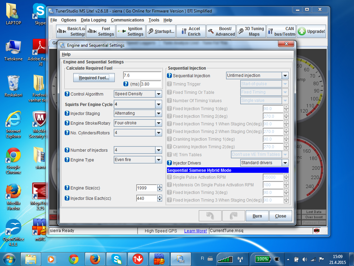Click the Injector Size field showing 440

click(x=147, y=198)
